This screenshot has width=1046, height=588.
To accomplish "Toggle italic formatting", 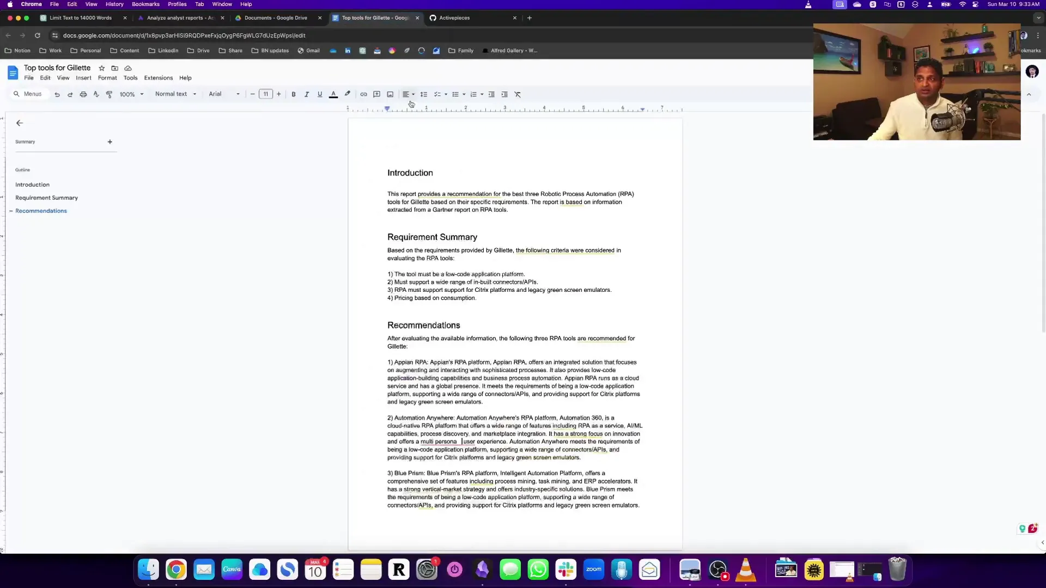I will tap(307, 94).
